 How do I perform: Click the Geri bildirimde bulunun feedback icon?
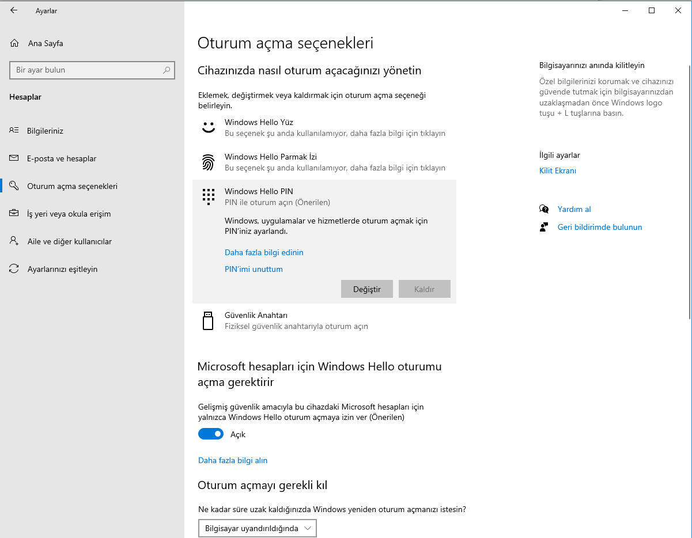coord(543,226)
